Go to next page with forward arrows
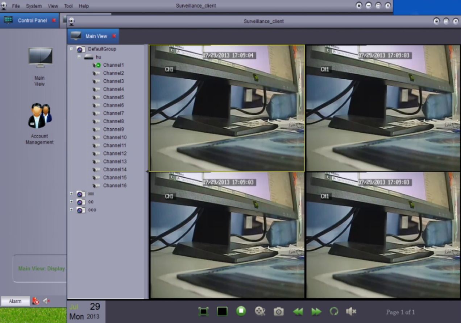461x323 pixels. click(316, 311)
